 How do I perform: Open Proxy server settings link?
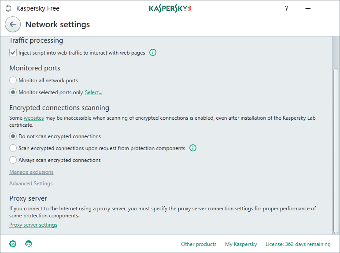(x=33, y=225)
